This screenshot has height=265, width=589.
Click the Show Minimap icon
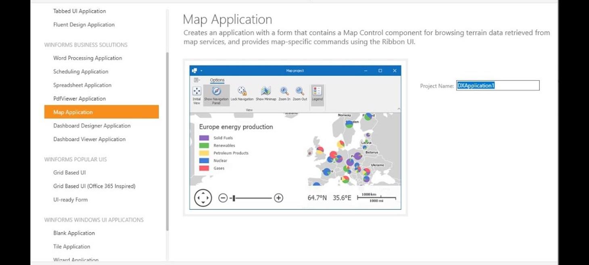pos(265,92)
